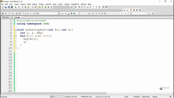
Task: Collapse the for loop fold marker
Action: point(16,36)
